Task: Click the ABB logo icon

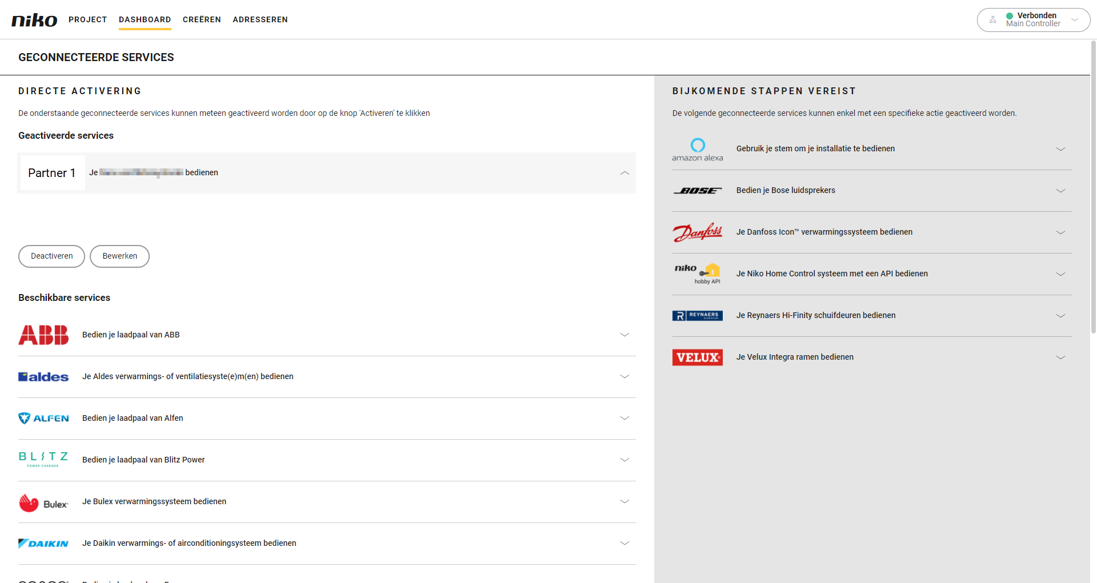Action: tap(43, 335)
